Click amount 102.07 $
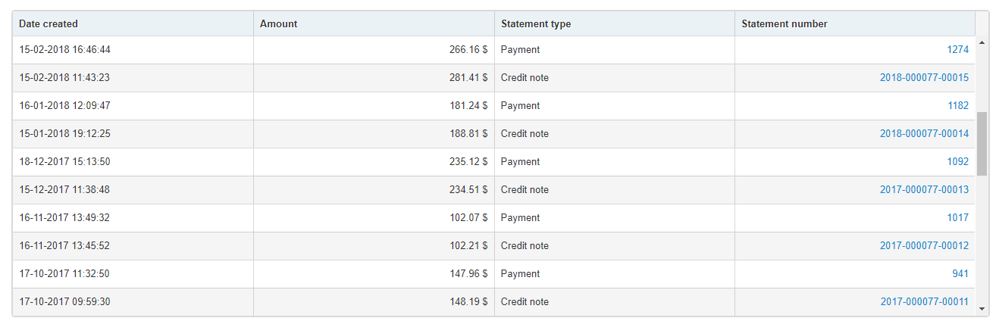Screen dimensions: 996x318 [468, 218]
